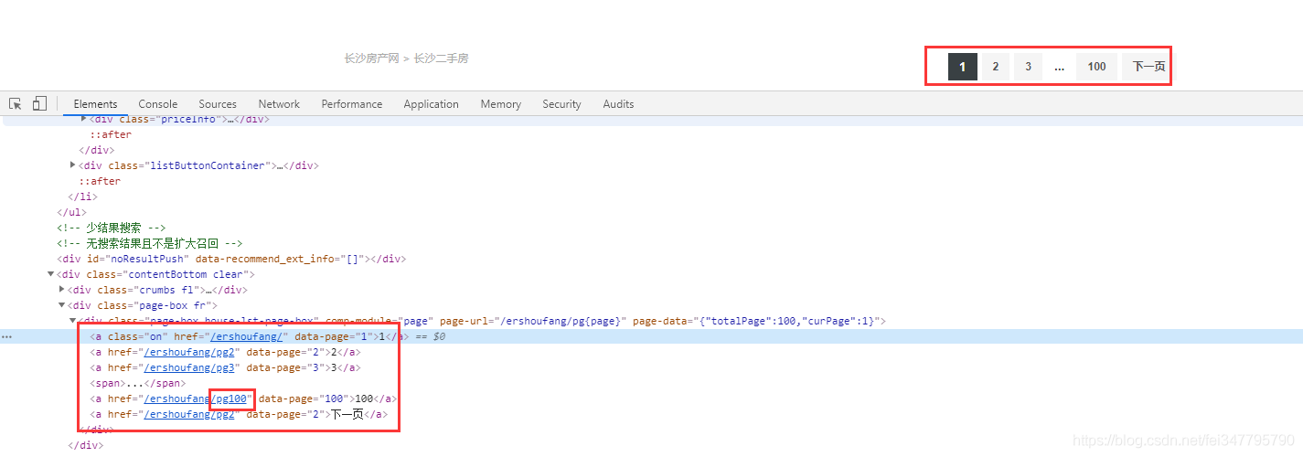1303x457 pixels.
Task: Click the data-recommend_ext_info attribute text
Action: [280, 259]
